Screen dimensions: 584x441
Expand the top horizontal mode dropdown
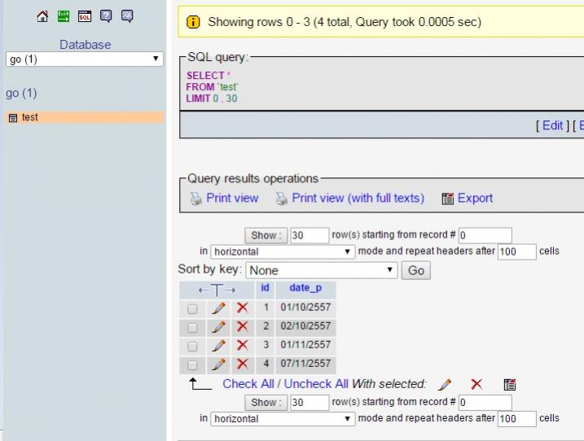[x=283, y=251]
